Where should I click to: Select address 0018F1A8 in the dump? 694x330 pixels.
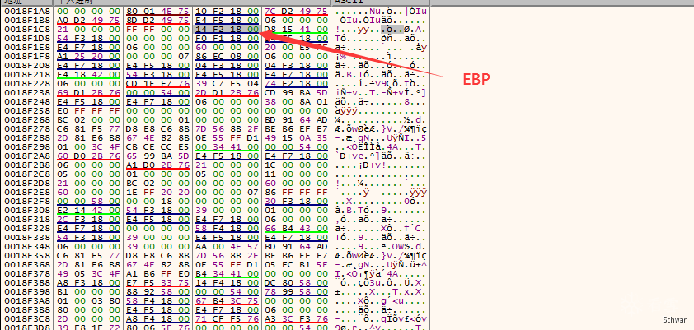(26, 11)
